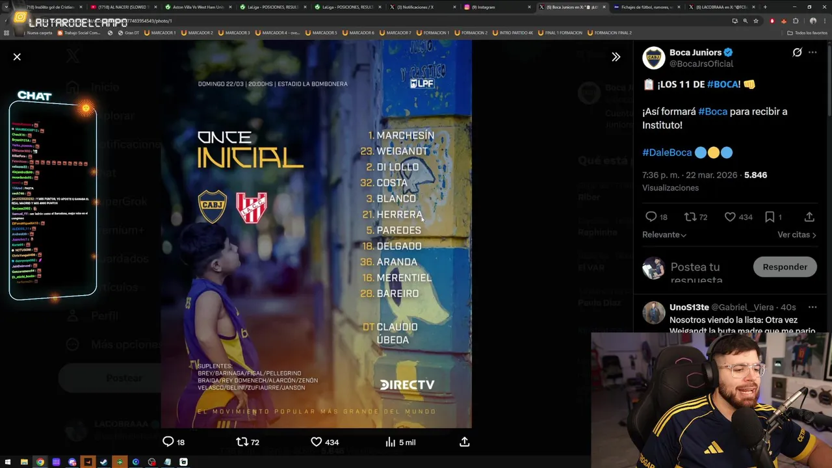Open Steam from the taskbar
The width and height of the screenshot is (832, 468).
click(104, 462)
